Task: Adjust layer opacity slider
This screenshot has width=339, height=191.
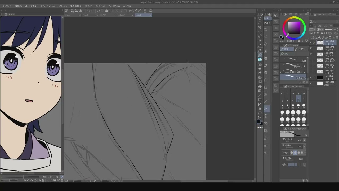Action: pyautogui.click(x=328, y=30)
